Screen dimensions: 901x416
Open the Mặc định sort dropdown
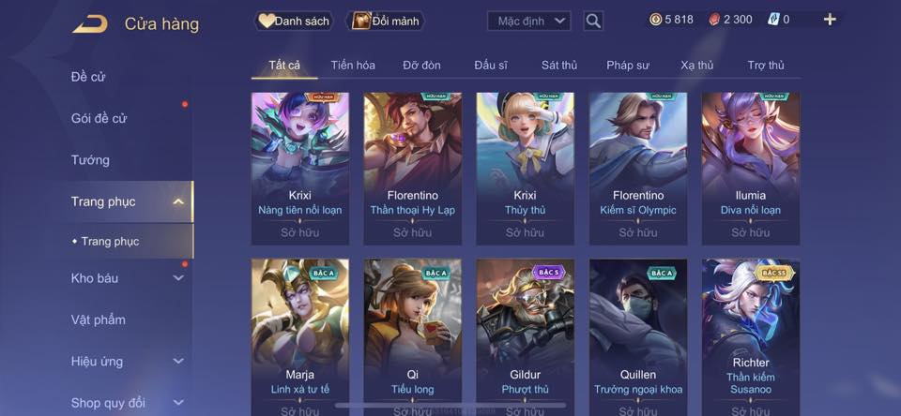[x=529, y=22]
